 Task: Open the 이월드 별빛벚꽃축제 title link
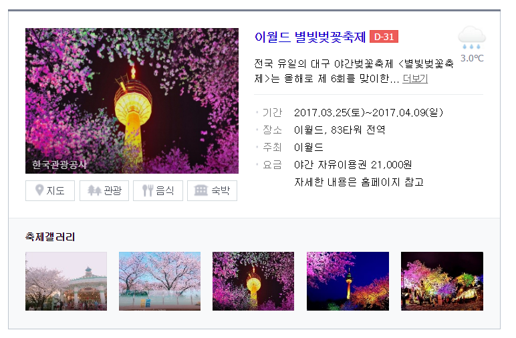[310, 37]
